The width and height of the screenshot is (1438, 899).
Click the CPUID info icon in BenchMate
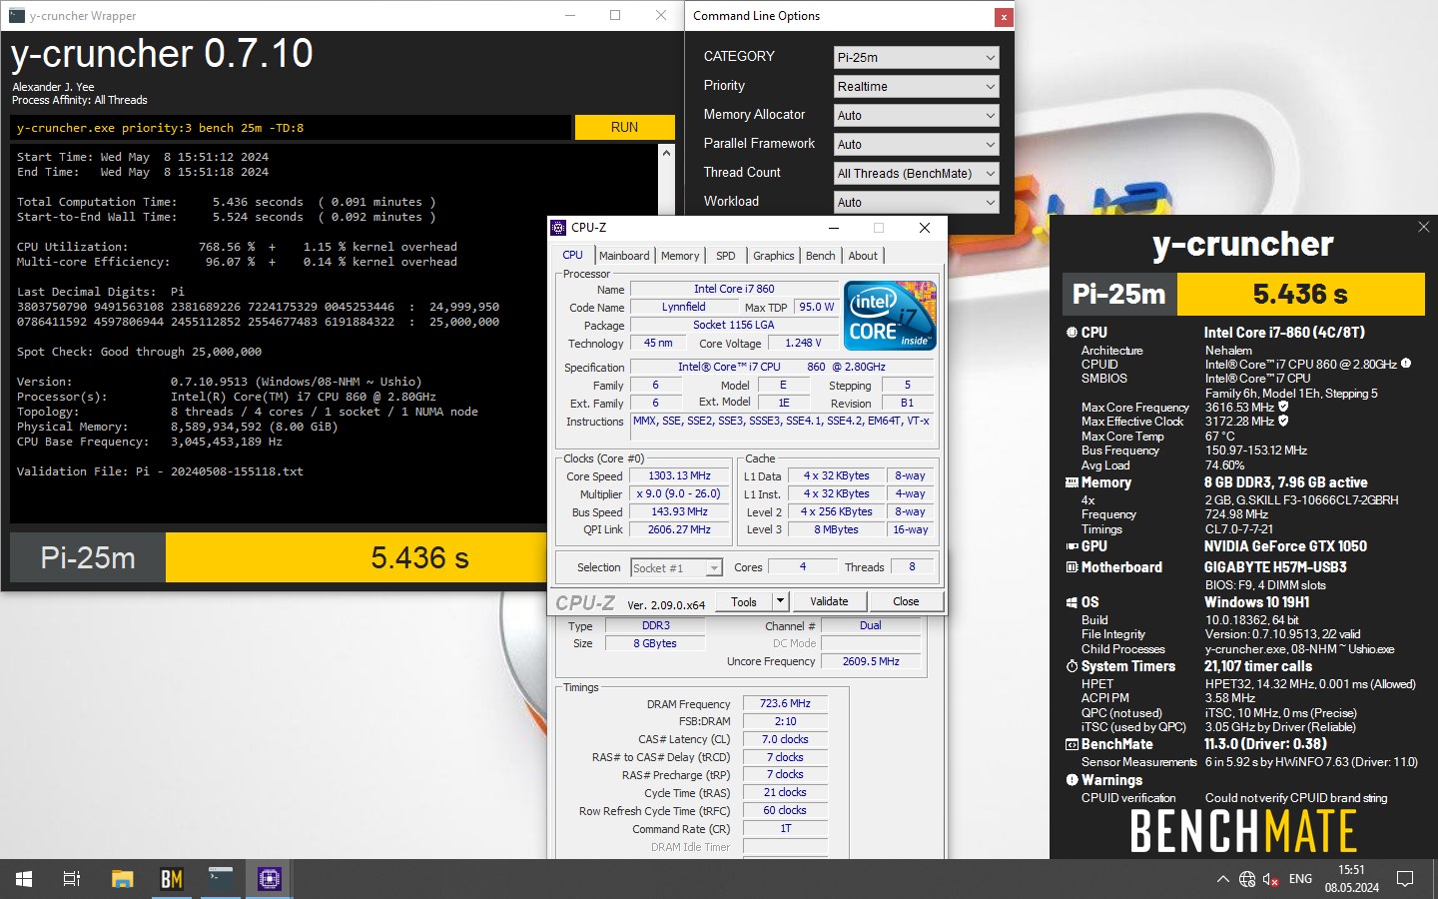tap(1406, 364)
